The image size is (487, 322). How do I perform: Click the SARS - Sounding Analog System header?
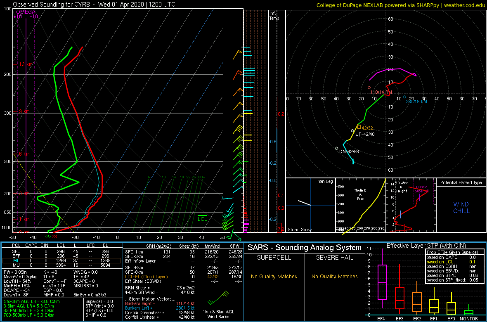click(x=305, y=248)
